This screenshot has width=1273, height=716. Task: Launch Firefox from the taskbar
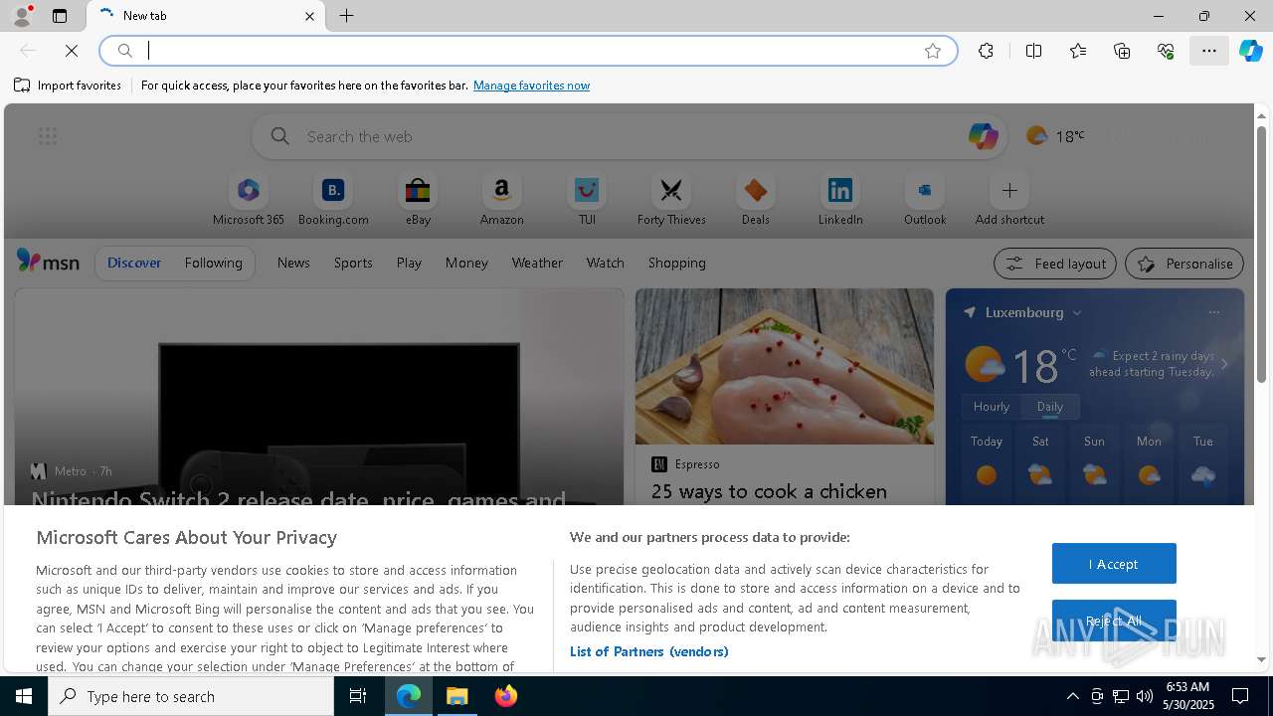click(x=506, y=696)
